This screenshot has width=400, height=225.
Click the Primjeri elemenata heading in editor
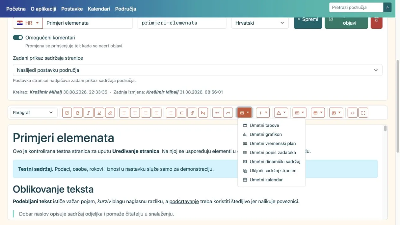click(63, 138)
